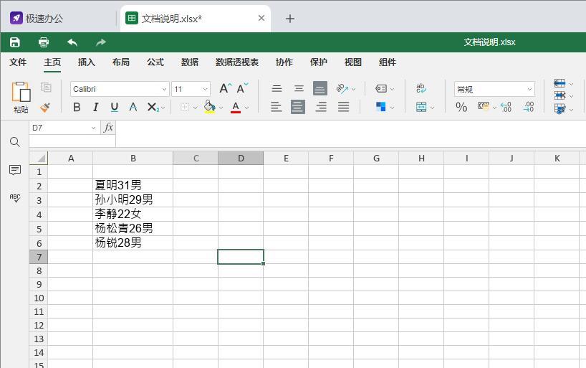The image size is (586, 368).
Task: Switch to the 布局 tab
Action: pos(121,62)
